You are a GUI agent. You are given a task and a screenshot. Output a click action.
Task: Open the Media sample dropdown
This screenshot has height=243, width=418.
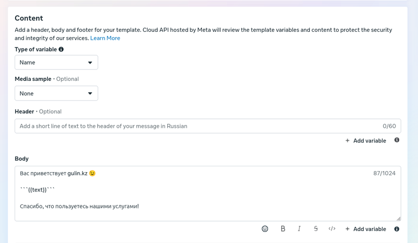56,93
